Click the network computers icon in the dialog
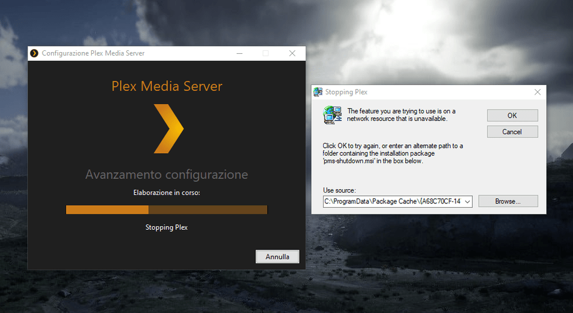This screenshot has width=573, height=313. pyautogui.click(x=332, y=116)
